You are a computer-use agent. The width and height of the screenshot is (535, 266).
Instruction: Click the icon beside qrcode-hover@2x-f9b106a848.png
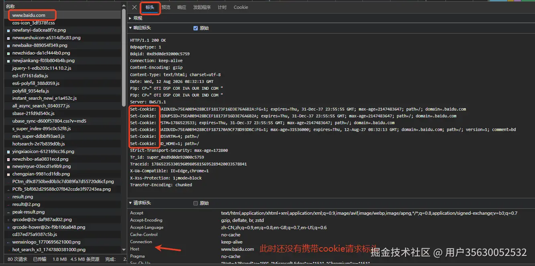tap(8, 227)
